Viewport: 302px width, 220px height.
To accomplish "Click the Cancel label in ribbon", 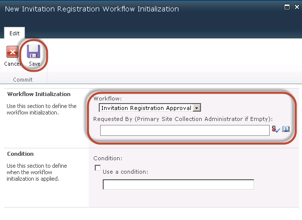I will (x=12, y=64).
